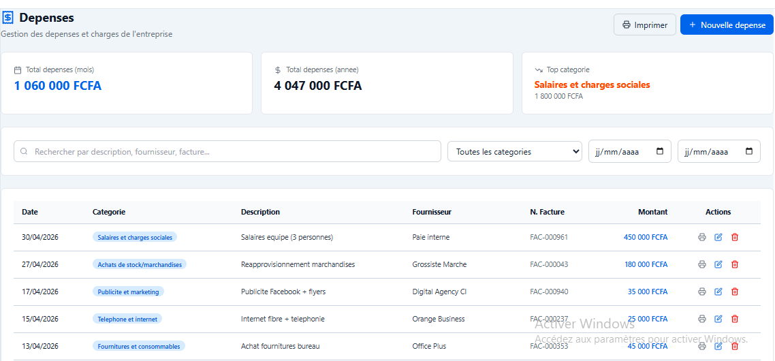Print the Publicite Facebook + flyers expense

tap(702, 292)
